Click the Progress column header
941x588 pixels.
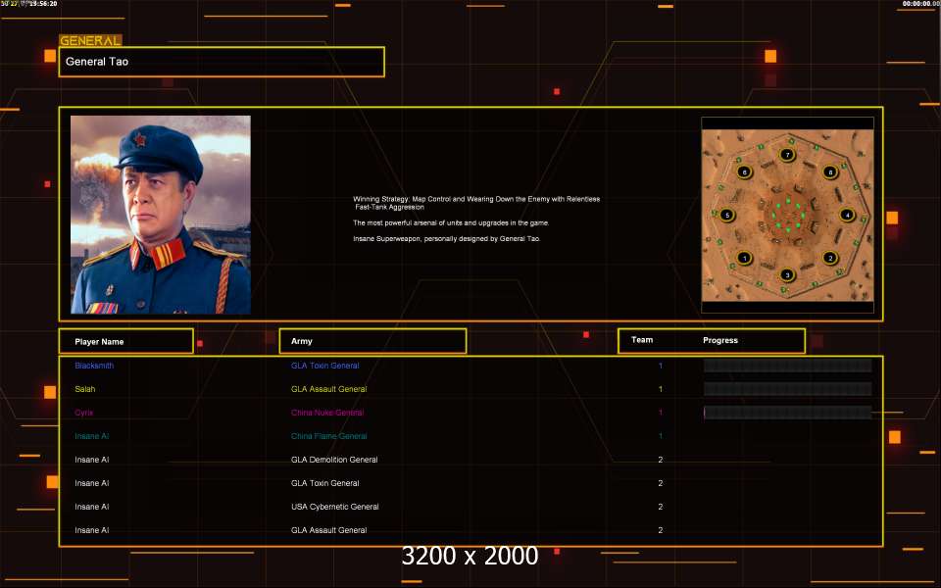click(720, 340)
